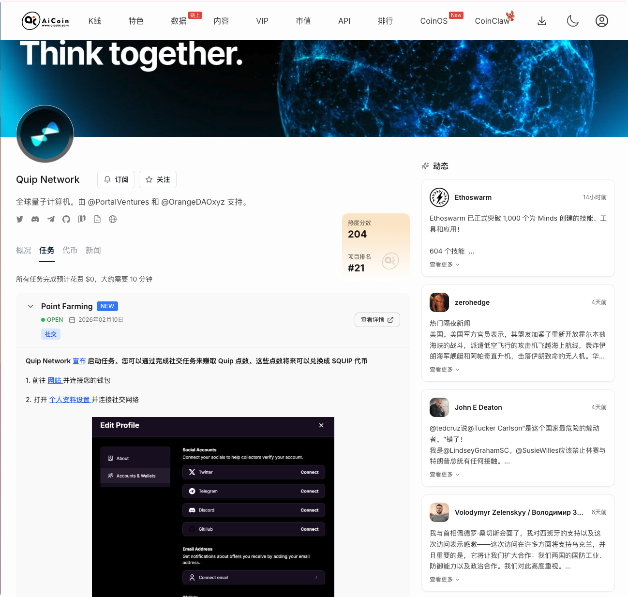Switch to the 代币 tab
The width and height of the screenshot is (628, 597).
click(x=70, y=250)
